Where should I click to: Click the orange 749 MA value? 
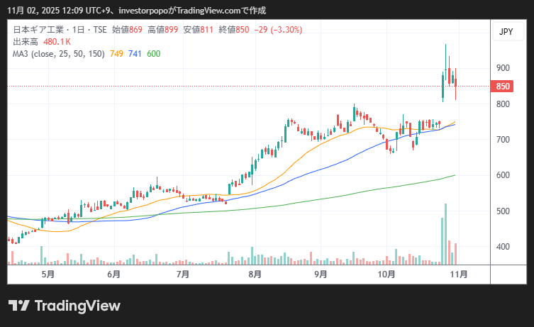pyautogui.click(x=117, y=54)
